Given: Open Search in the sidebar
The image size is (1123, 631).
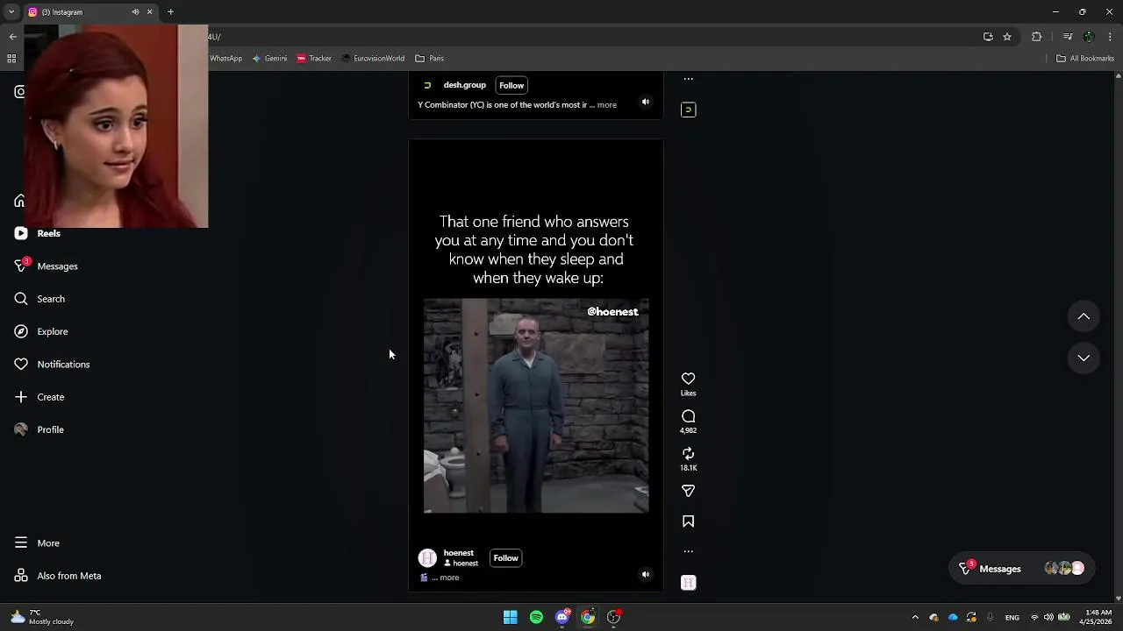Looking at the screenshot, I should tap(39, 299).
